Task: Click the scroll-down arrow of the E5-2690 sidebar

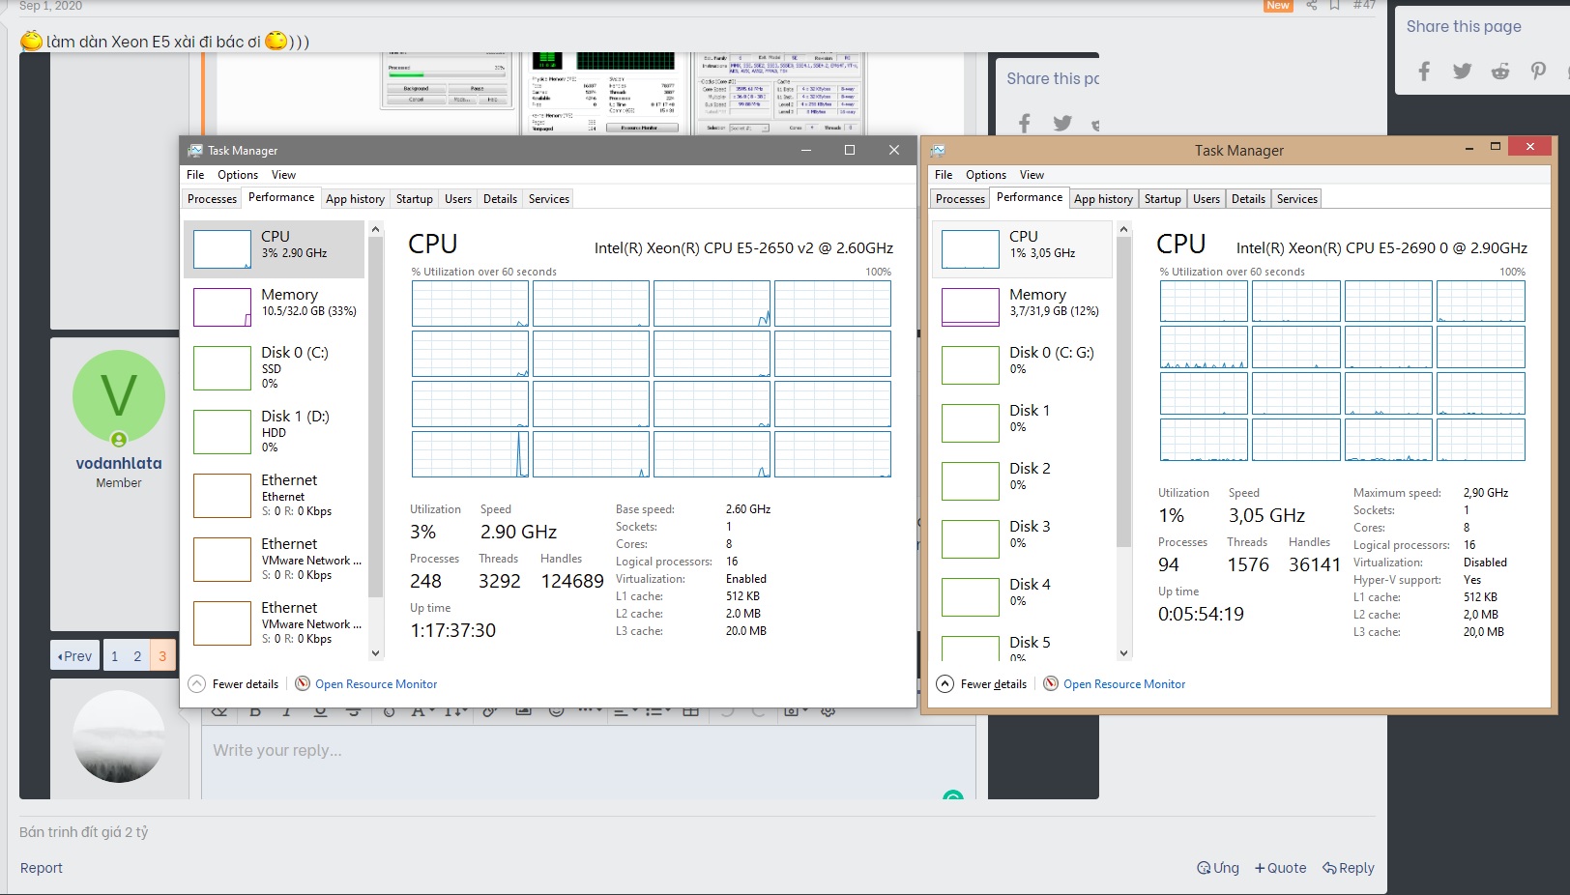Action: 1123,652
